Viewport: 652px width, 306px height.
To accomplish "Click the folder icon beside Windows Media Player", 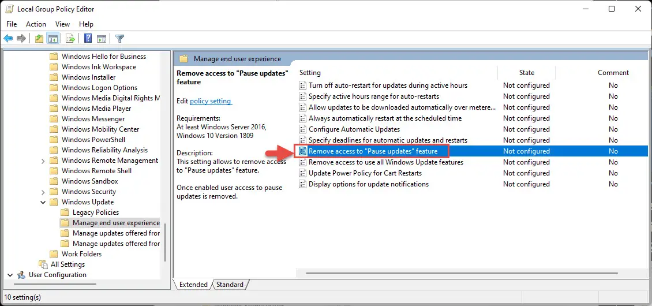I will coord(54,108).
